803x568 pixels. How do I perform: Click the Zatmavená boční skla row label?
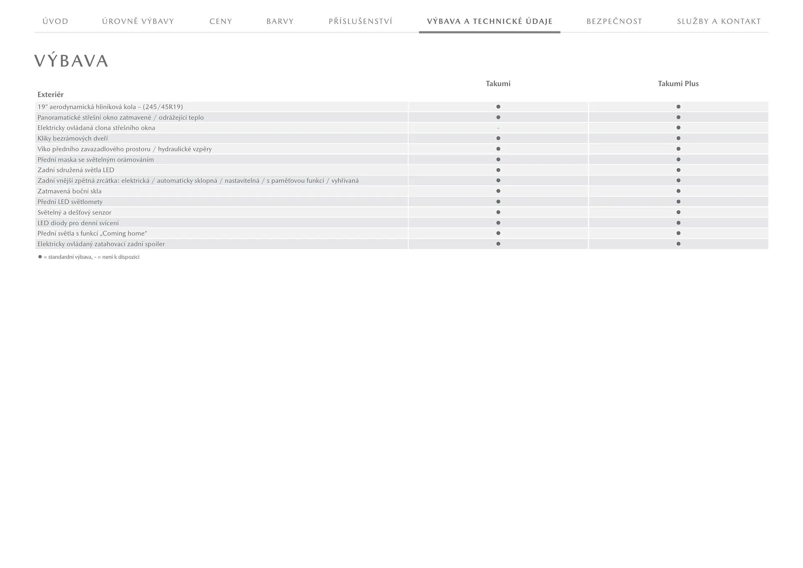pos(69,191)
